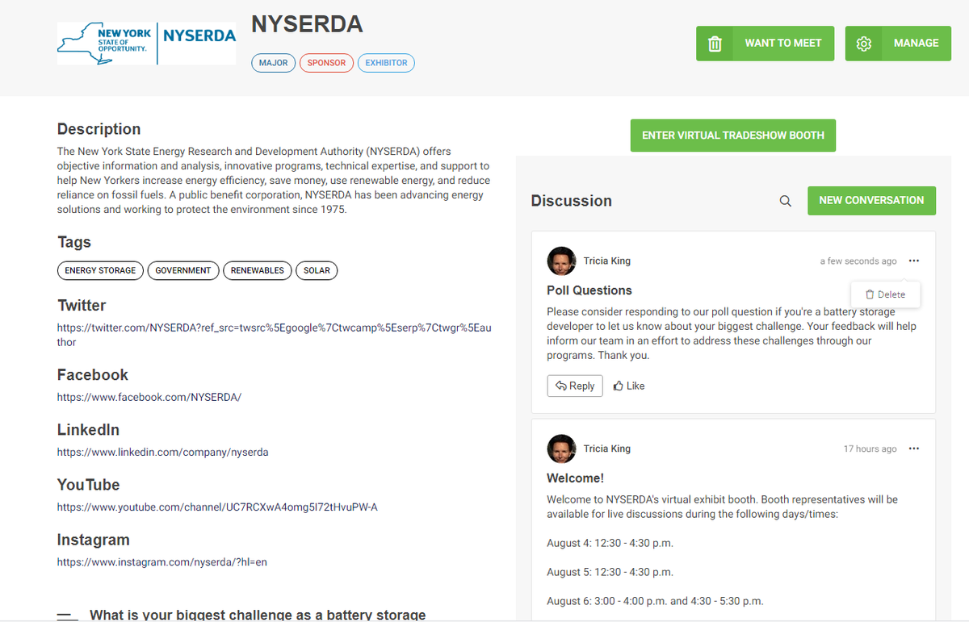
Task: Select the SPONSOR badge
Action: [x=326, y=63]
